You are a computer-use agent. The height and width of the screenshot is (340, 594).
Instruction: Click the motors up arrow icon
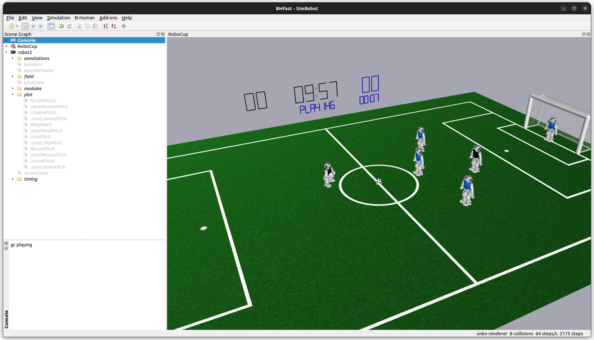(x=106, y=26)
